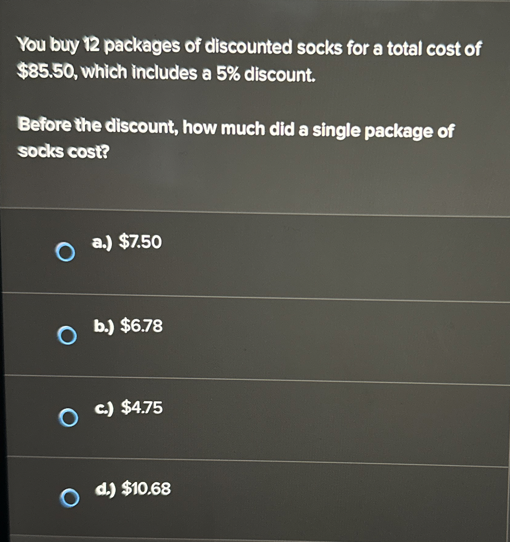The image size is (510, 542).
Task: Click the '$85.50' amount in the question
Action: [x=46, y=71]
